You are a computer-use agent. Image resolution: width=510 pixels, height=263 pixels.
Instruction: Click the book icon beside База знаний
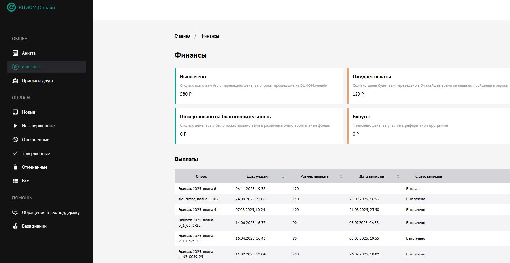pyautogui.click(x=15, y=226)
